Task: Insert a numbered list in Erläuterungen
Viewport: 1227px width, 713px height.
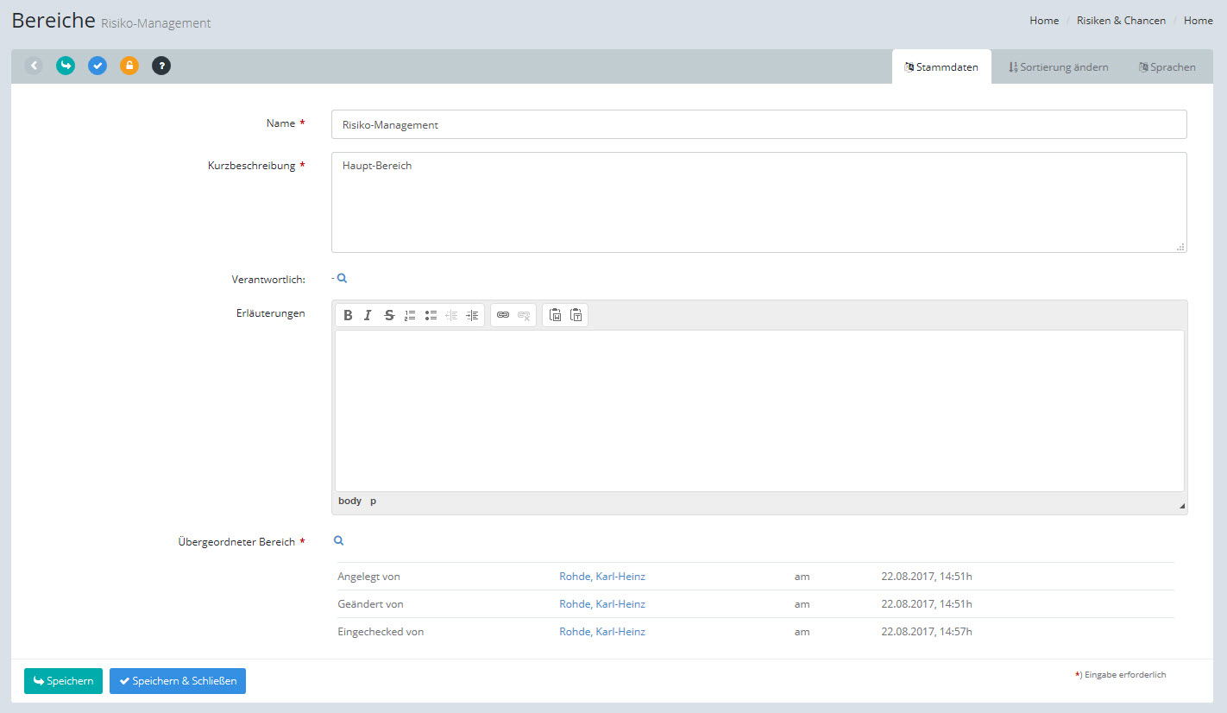Action: pyautogui.click(x=410, y=315)
